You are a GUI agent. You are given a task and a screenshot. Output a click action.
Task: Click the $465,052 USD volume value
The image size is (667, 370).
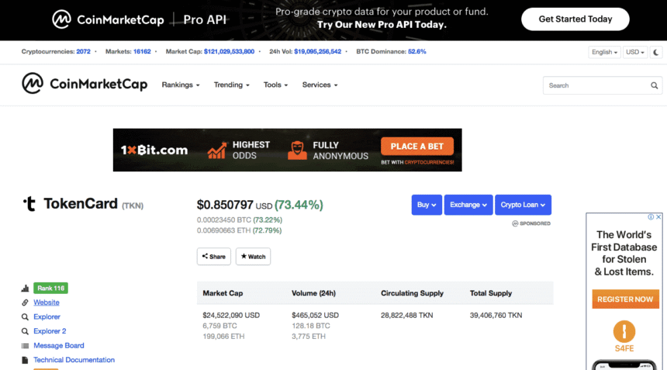click(x=315, y=316)
